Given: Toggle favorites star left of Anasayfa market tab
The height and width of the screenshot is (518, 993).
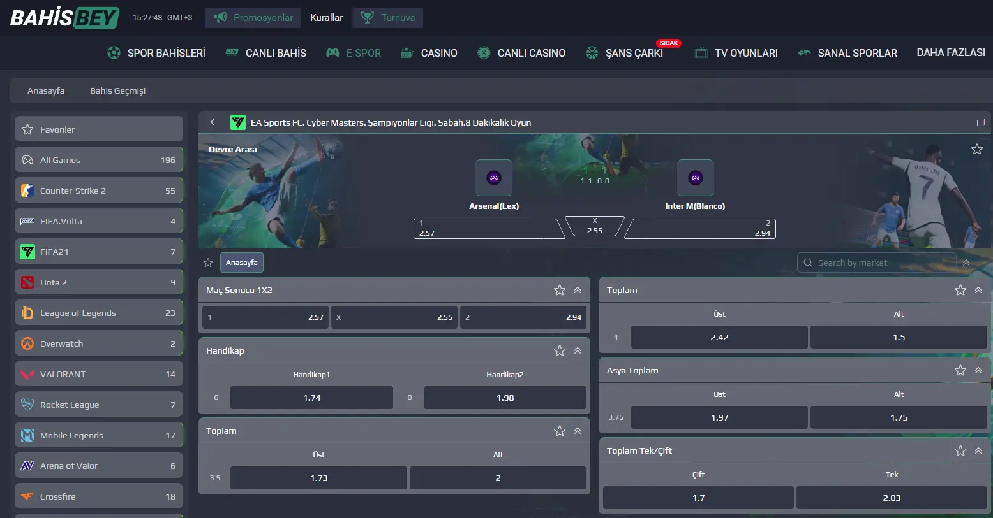Looking at the screenshot, I should 208,263.
